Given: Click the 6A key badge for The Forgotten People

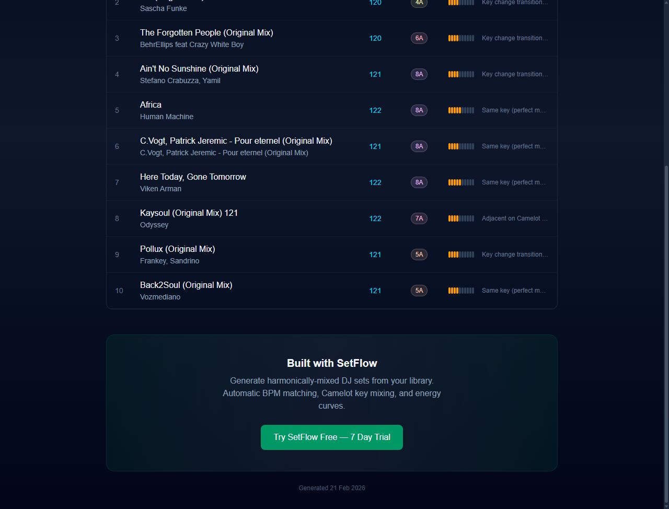Looking at the screenshot, I should 419,38.
